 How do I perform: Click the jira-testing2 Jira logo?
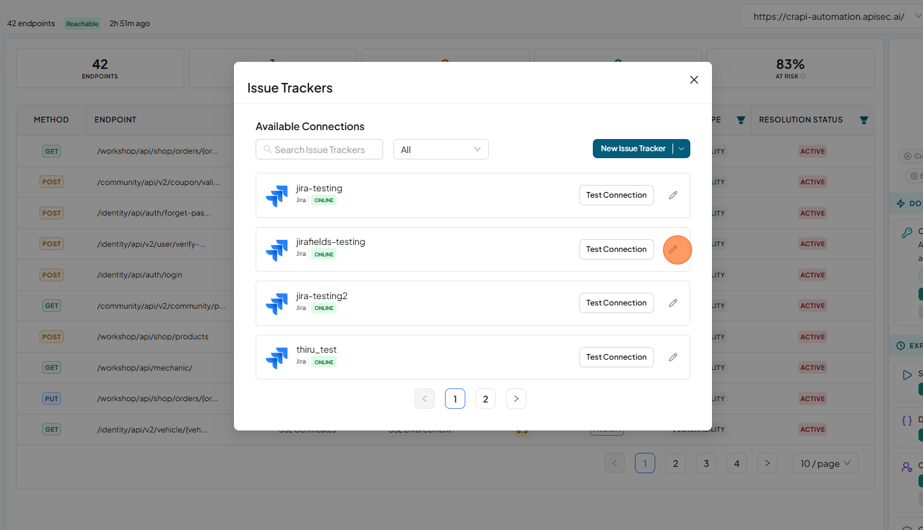[x=277, y=304]
